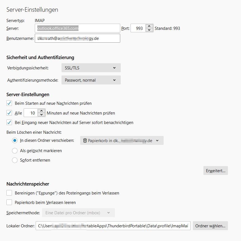The width and height of the screenshot is (241, 241).
Task: Enable 'Papierkorb beim Verlassen leeren'
Action: [9, 202]
